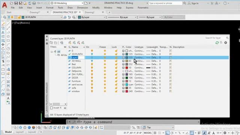Click the keyword search field
Image resolution: width=240 pixels, height=135 pixels.
tap(165, 3)
